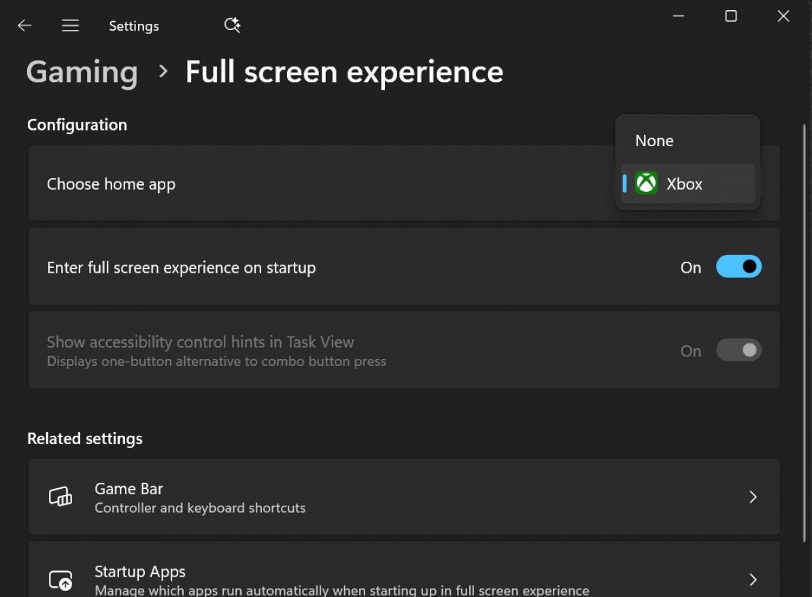
Task: Click the search icon beside Settings
Action: click(232, 26)
